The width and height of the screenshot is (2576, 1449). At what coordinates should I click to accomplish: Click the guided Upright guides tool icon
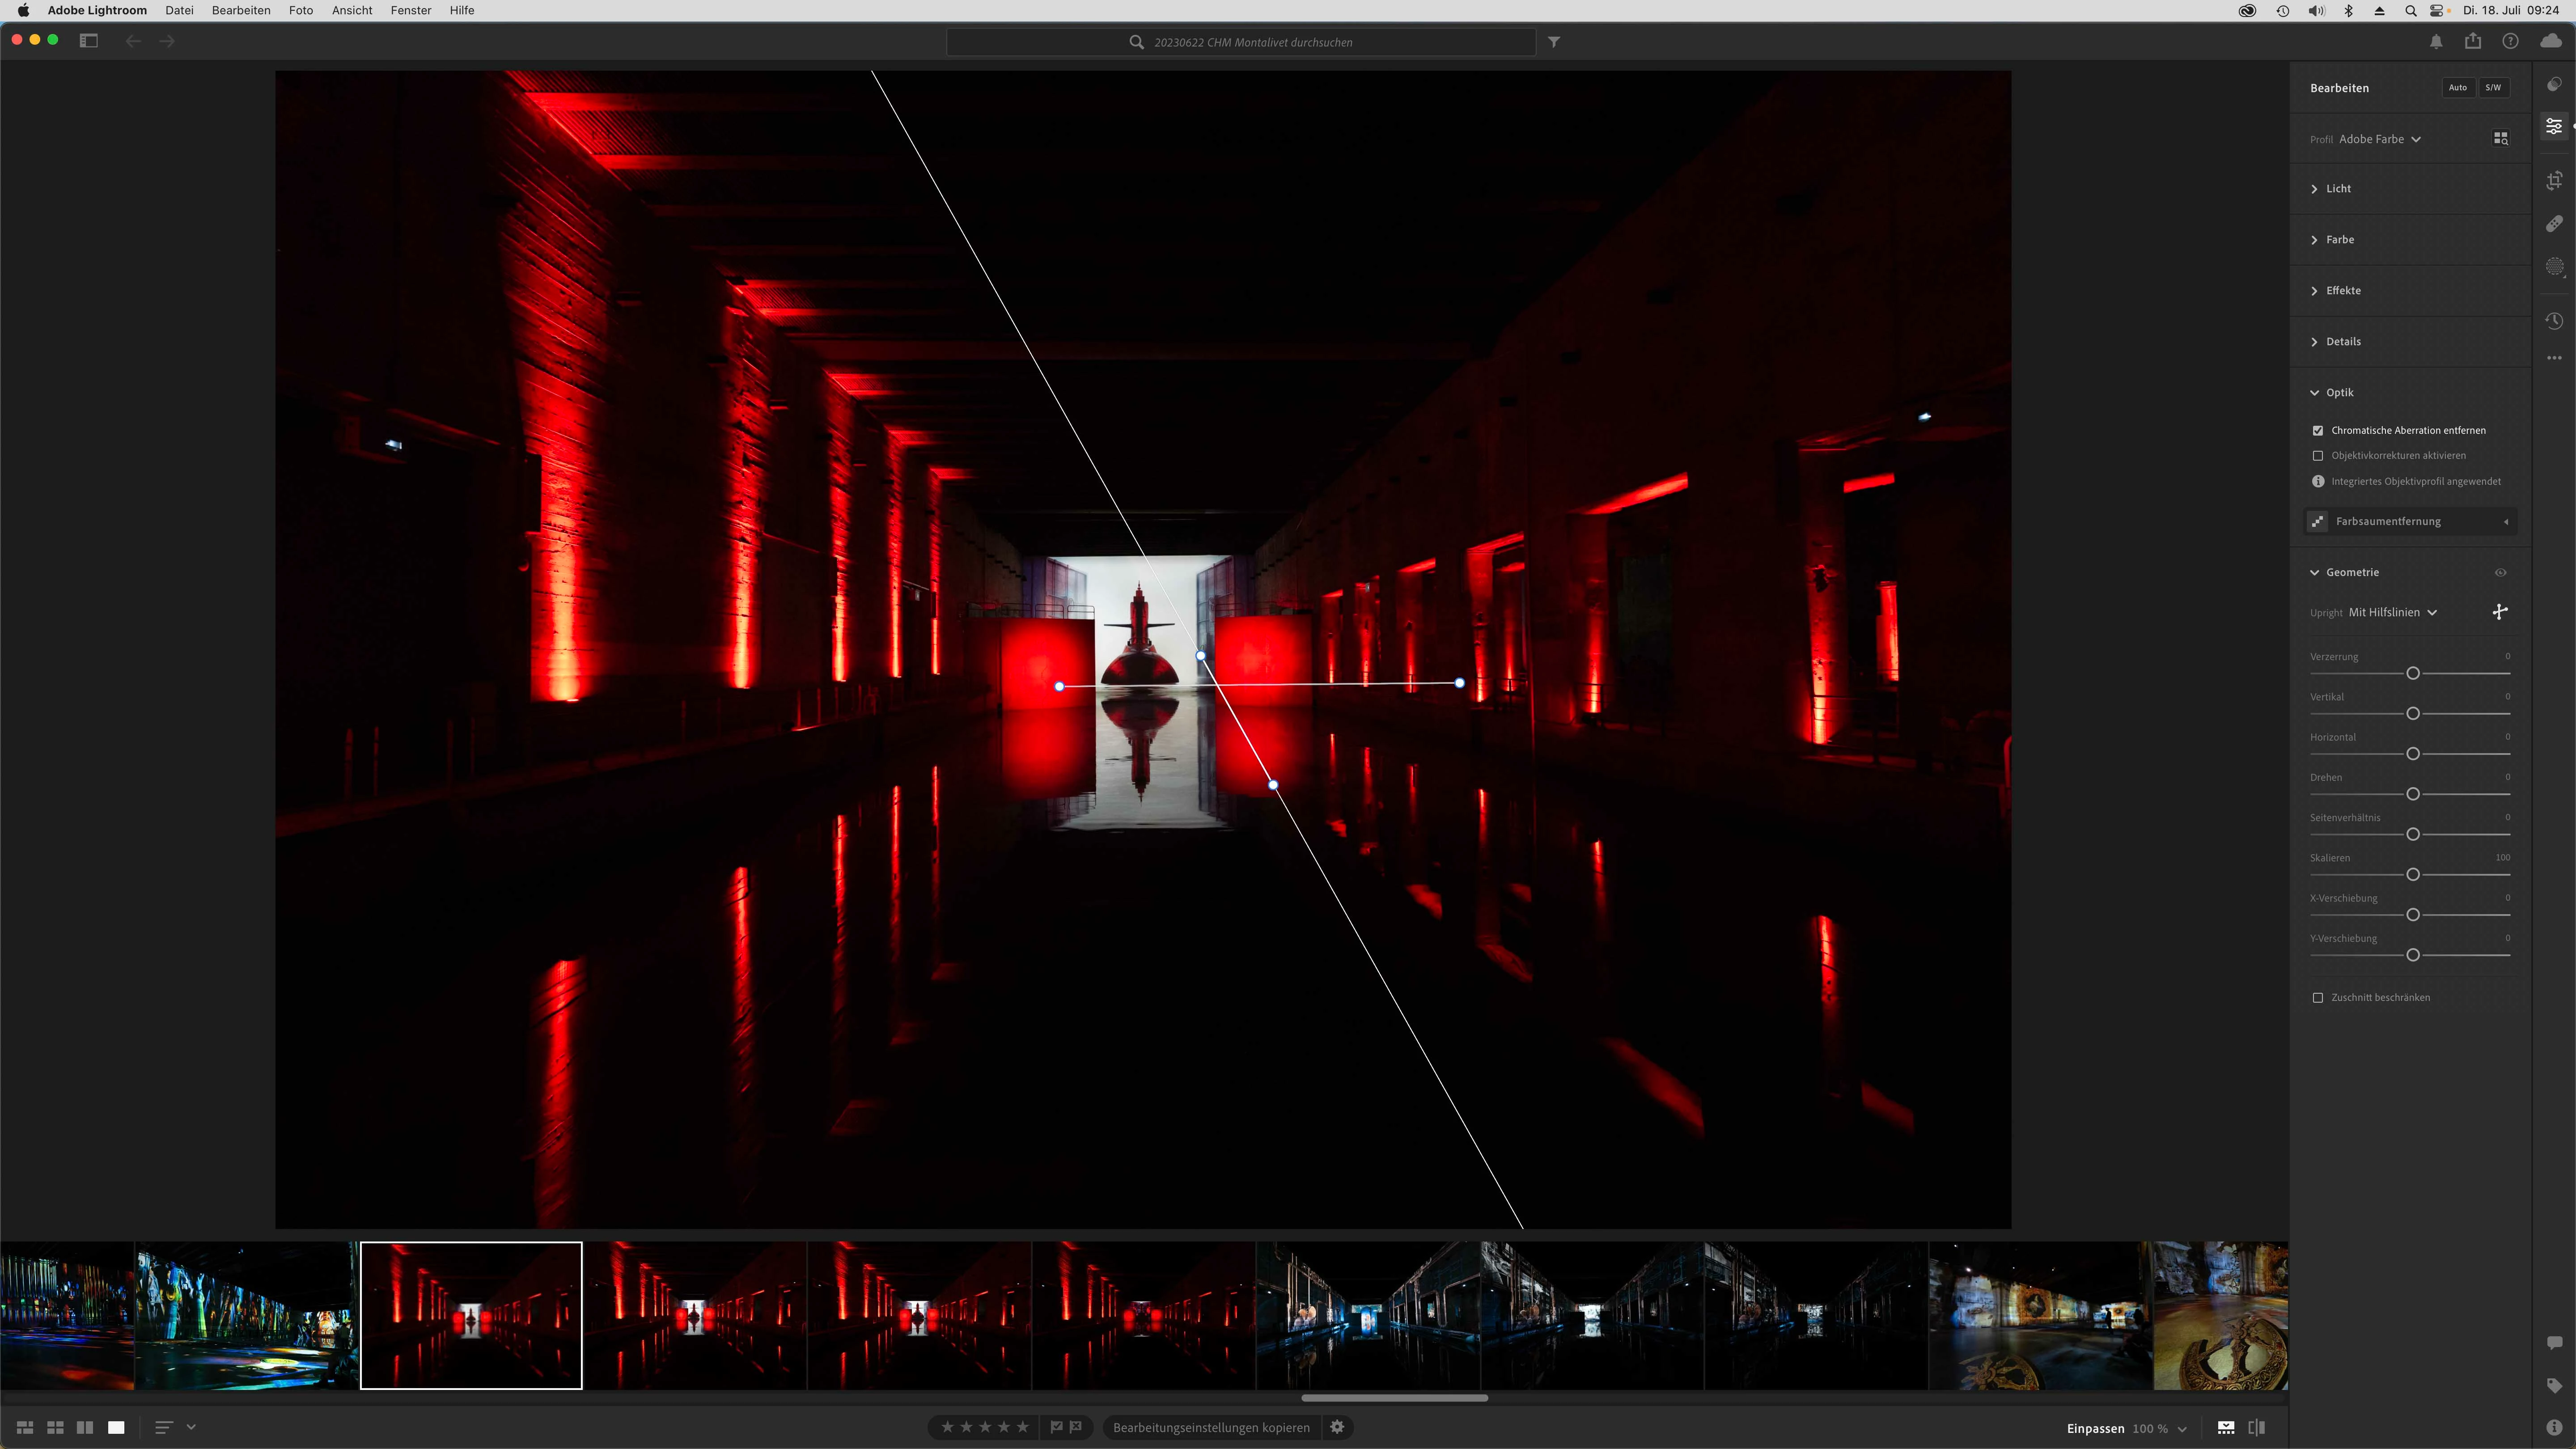(2499, 612)
